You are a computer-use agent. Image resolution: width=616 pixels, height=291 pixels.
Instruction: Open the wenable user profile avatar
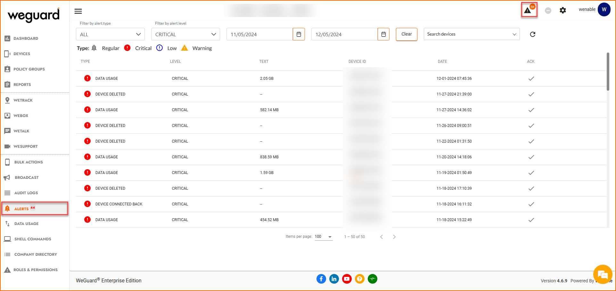click(604, 10)
